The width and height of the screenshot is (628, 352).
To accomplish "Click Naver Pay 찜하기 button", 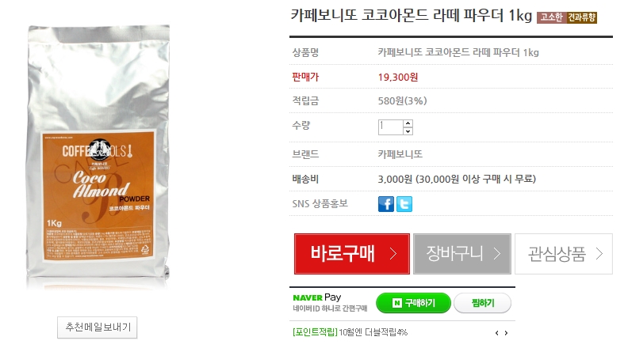I will pos(483,303).
